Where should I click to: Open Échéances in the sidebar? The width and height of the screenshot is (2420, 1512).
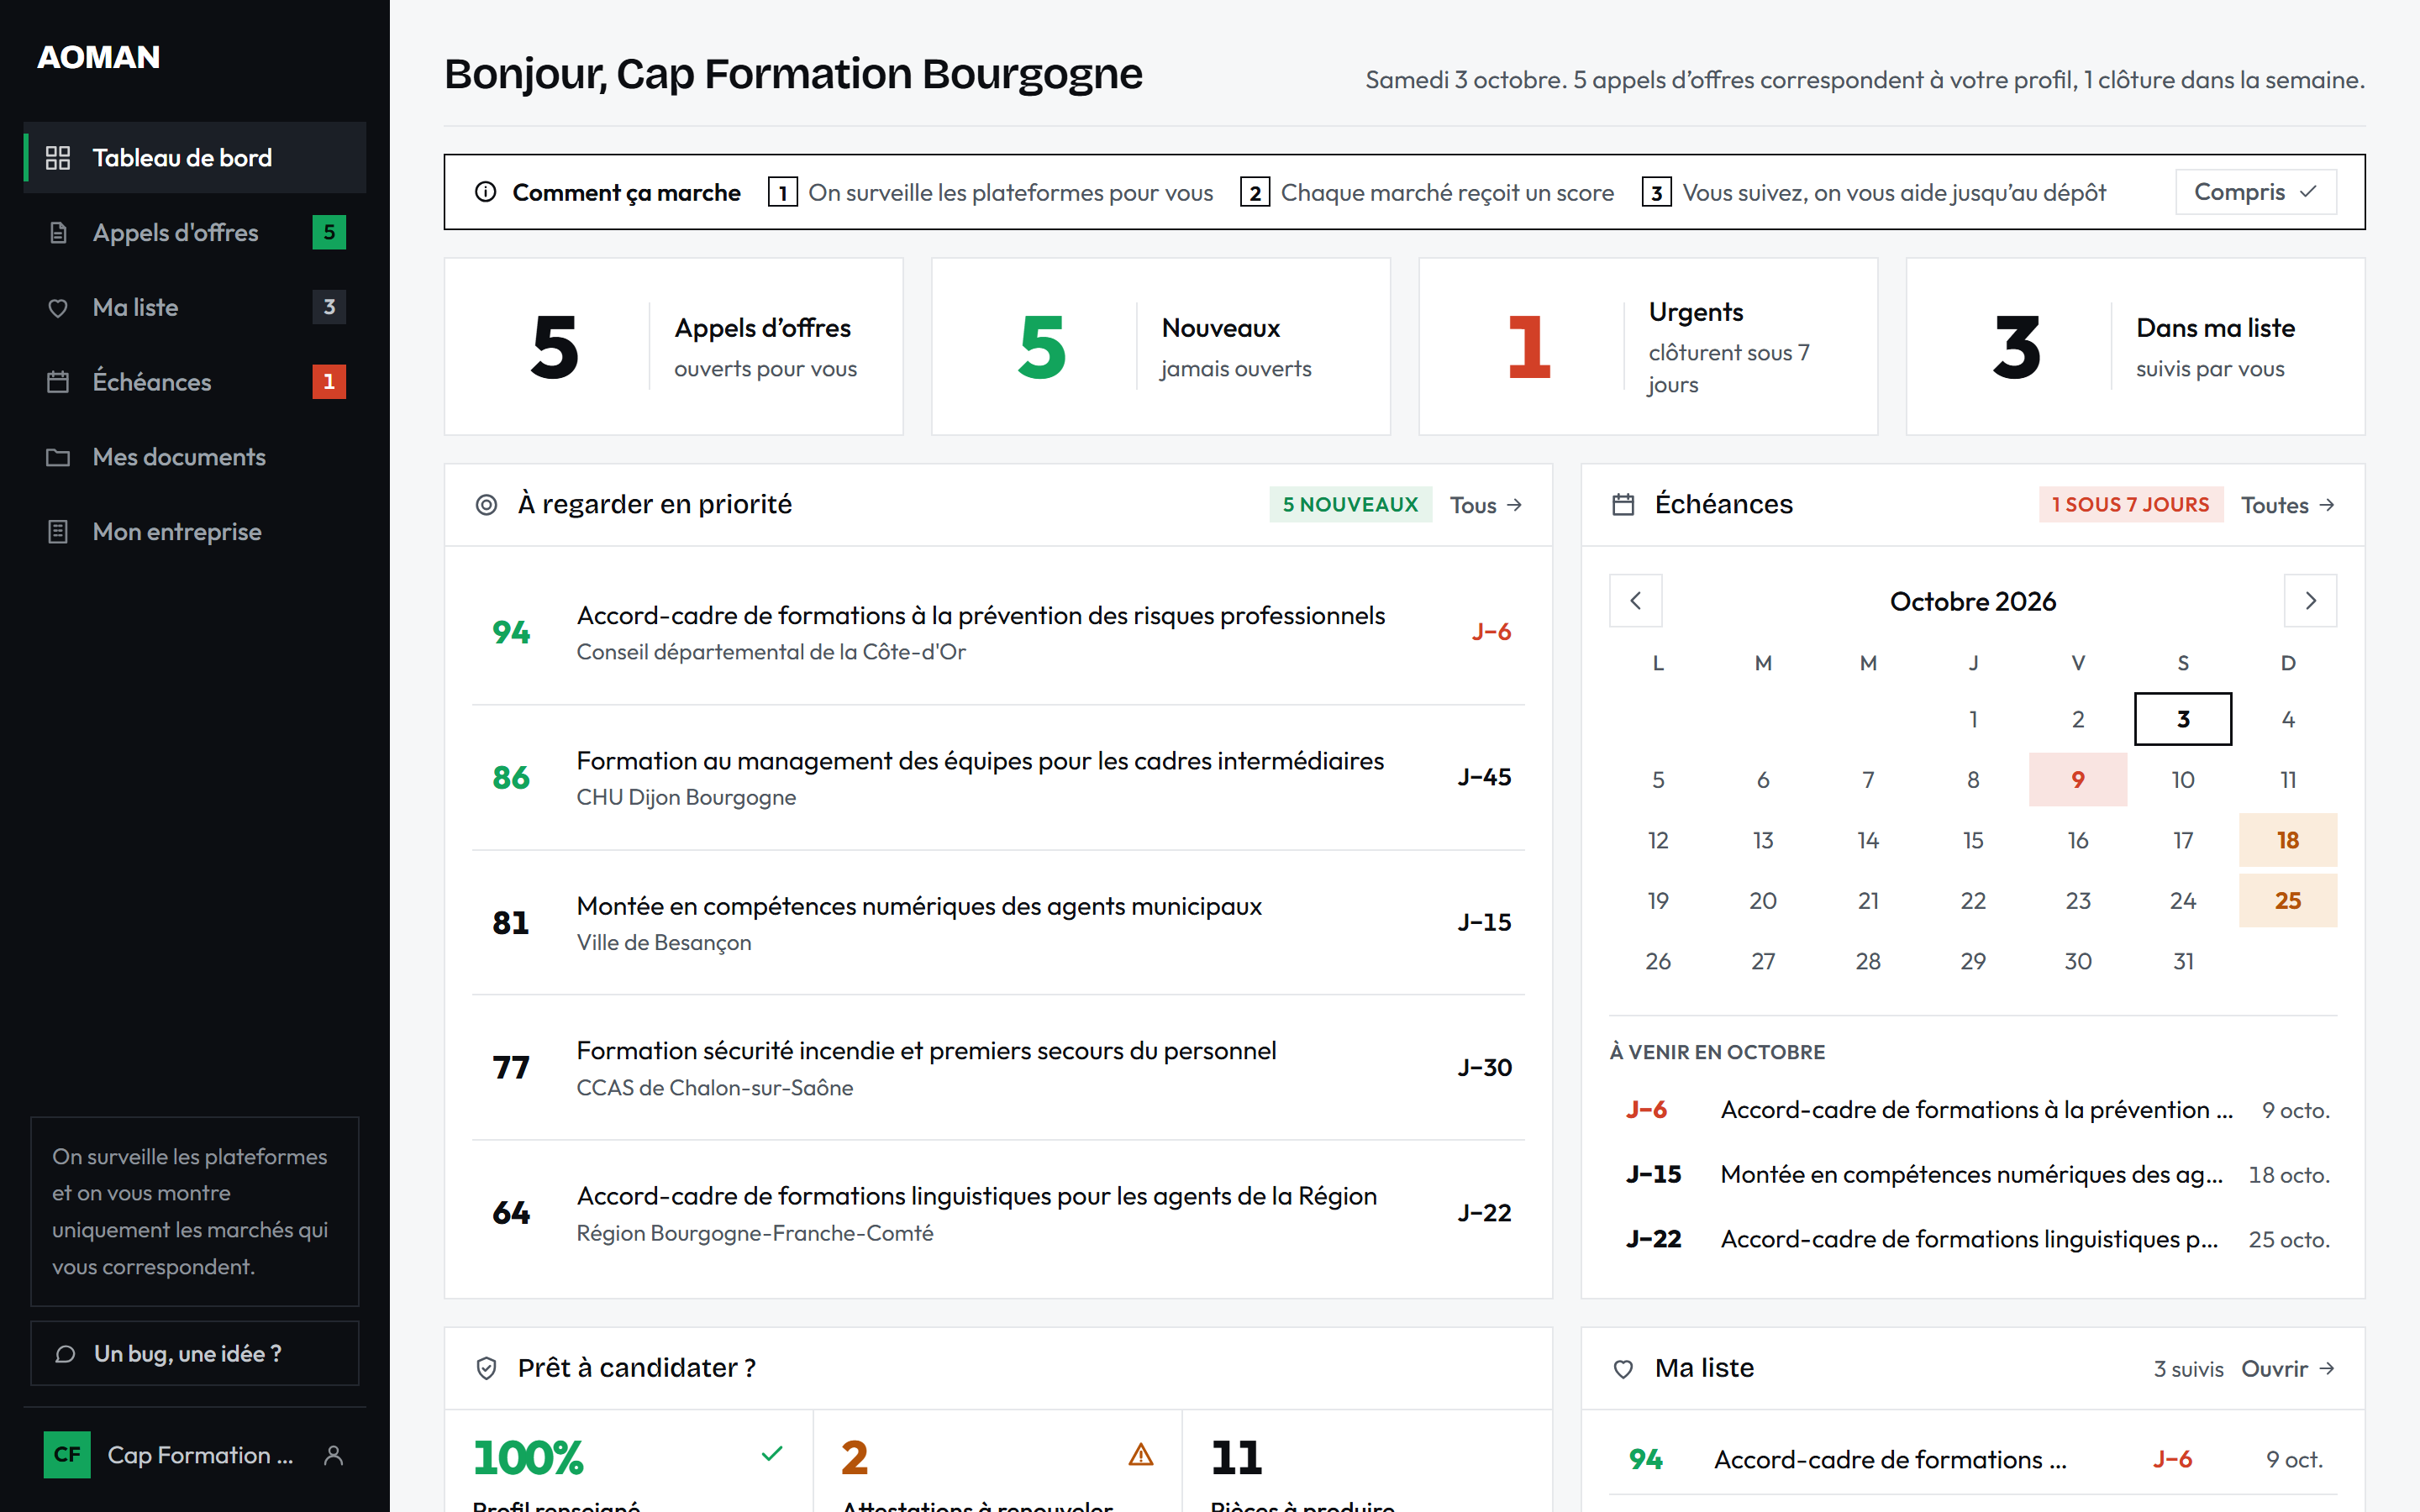coord(195,382)
